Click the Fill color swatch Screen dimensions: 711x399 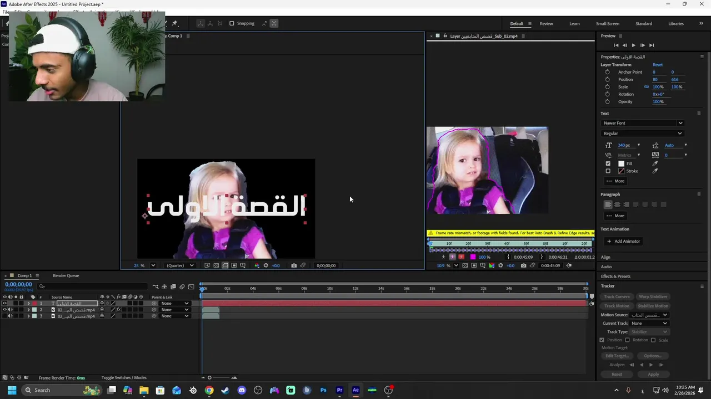(x=621, y=163)
